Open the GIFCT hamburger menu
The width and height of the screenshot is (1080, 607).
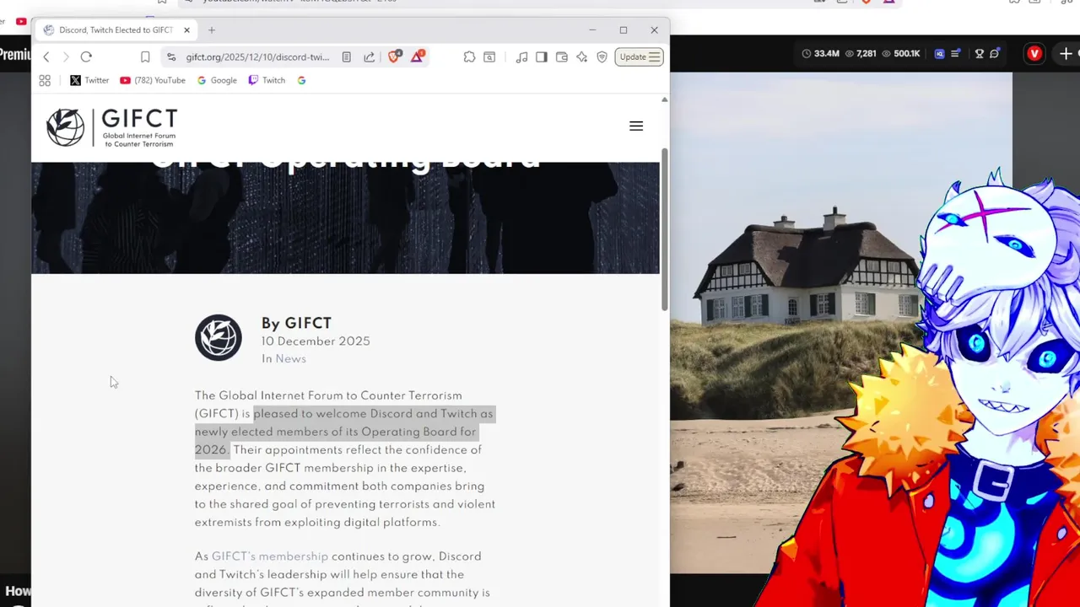click(636, 126)
